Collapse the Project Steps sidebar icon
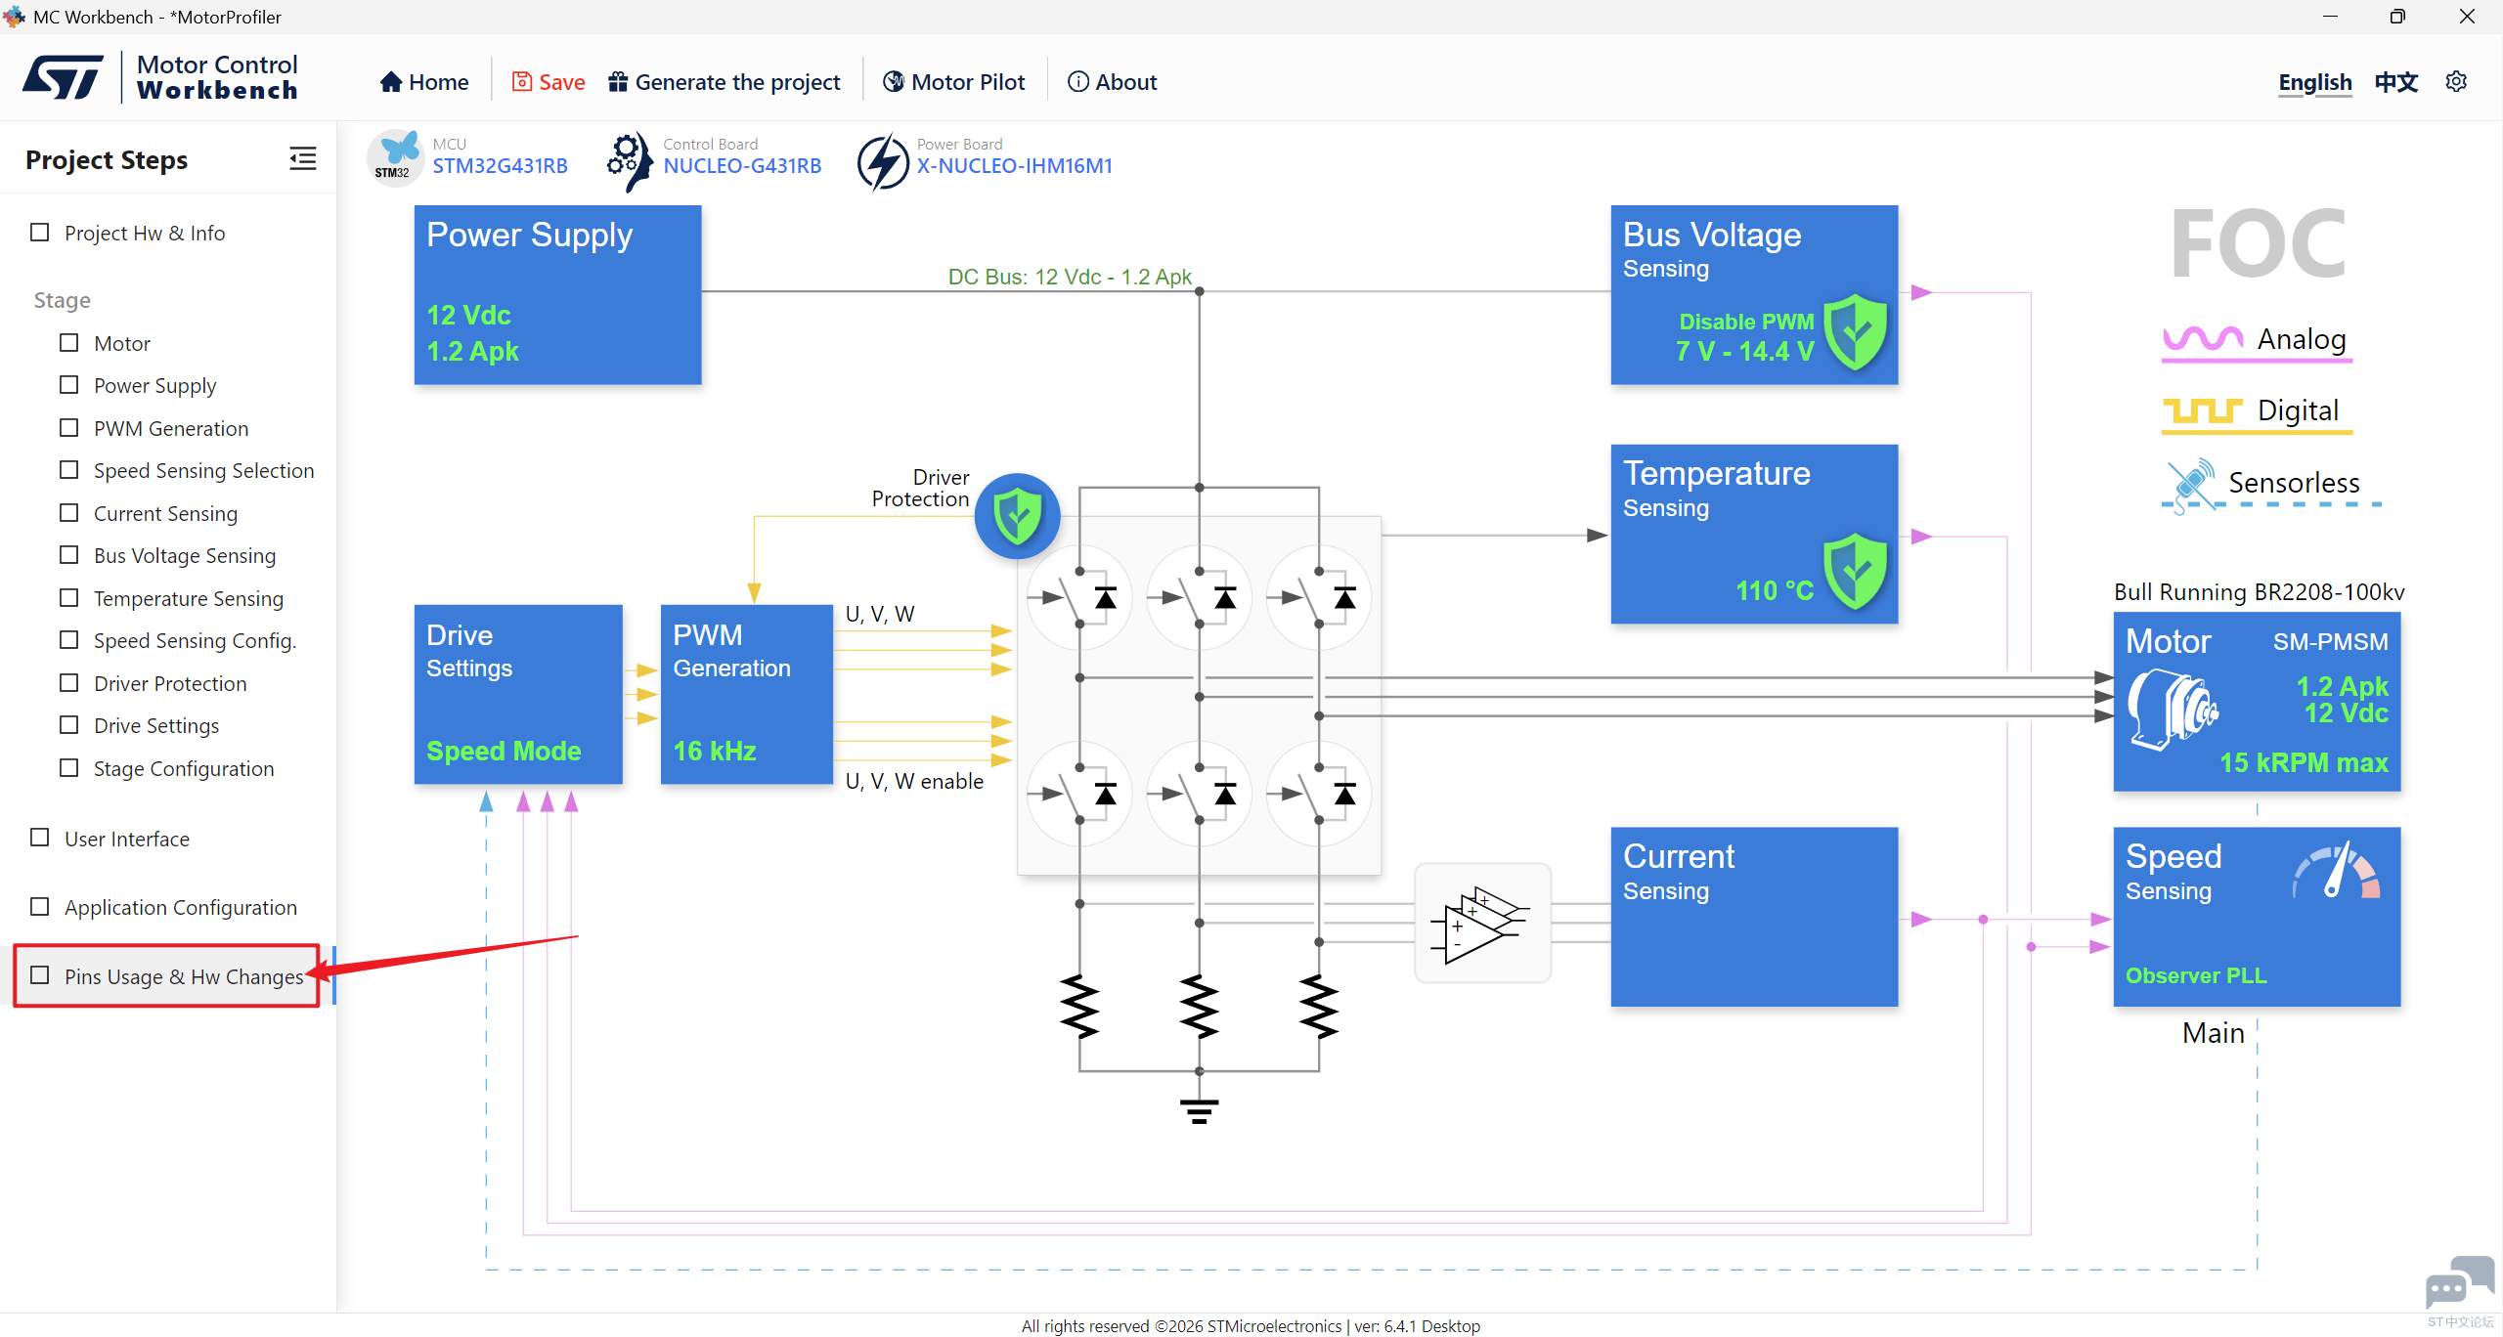Screen dimensions: 2503x1337 303,158
